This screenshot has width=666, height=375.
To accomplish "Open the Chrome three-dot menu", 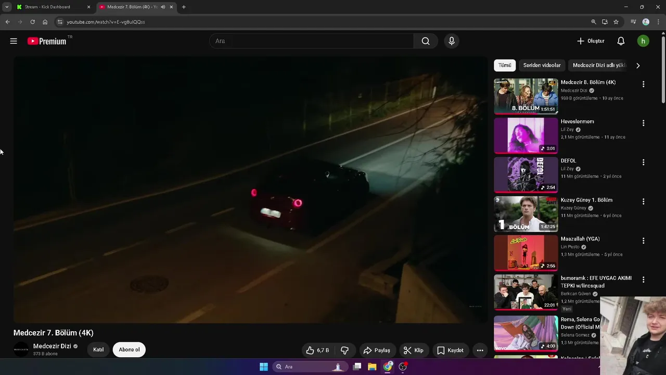I will [658, 22].
